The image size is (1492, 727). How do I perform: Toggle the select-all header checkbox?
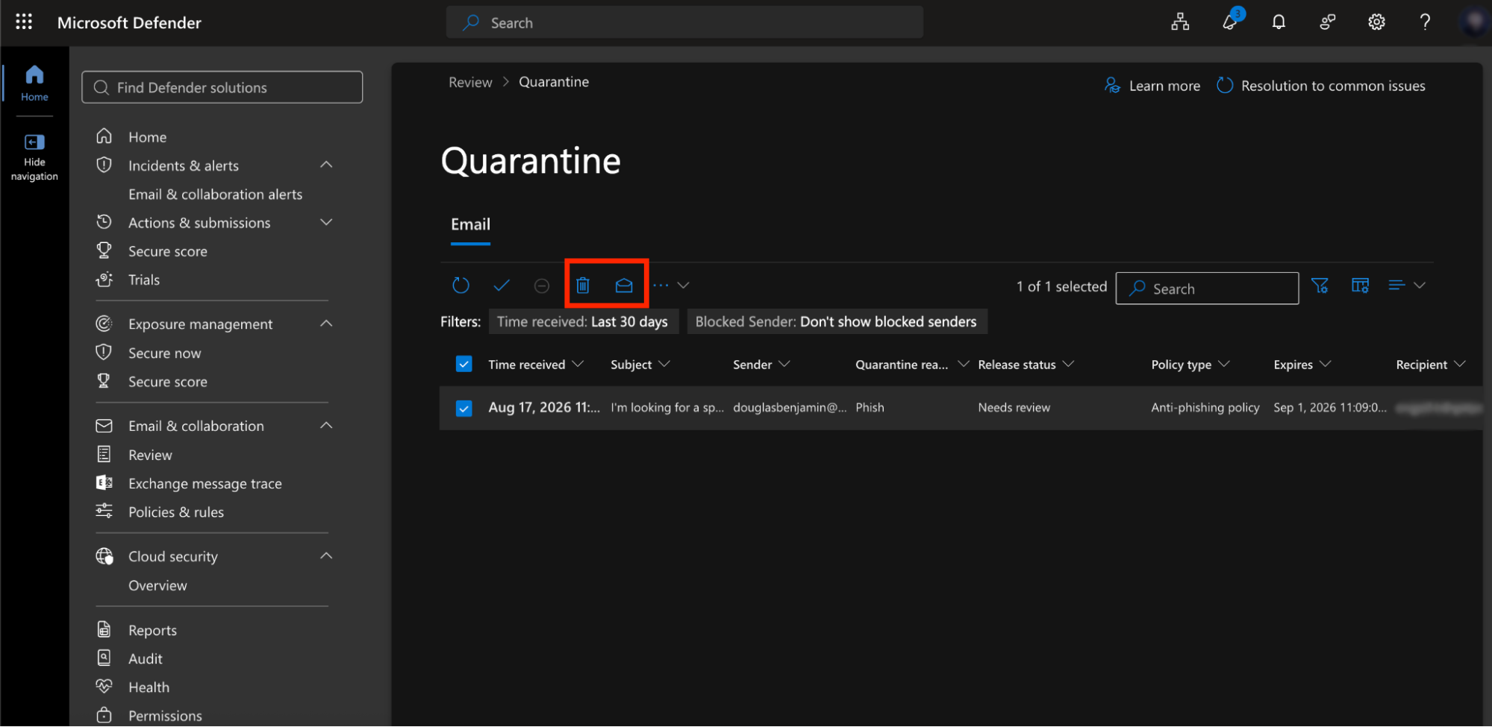(x=463, y=364)
